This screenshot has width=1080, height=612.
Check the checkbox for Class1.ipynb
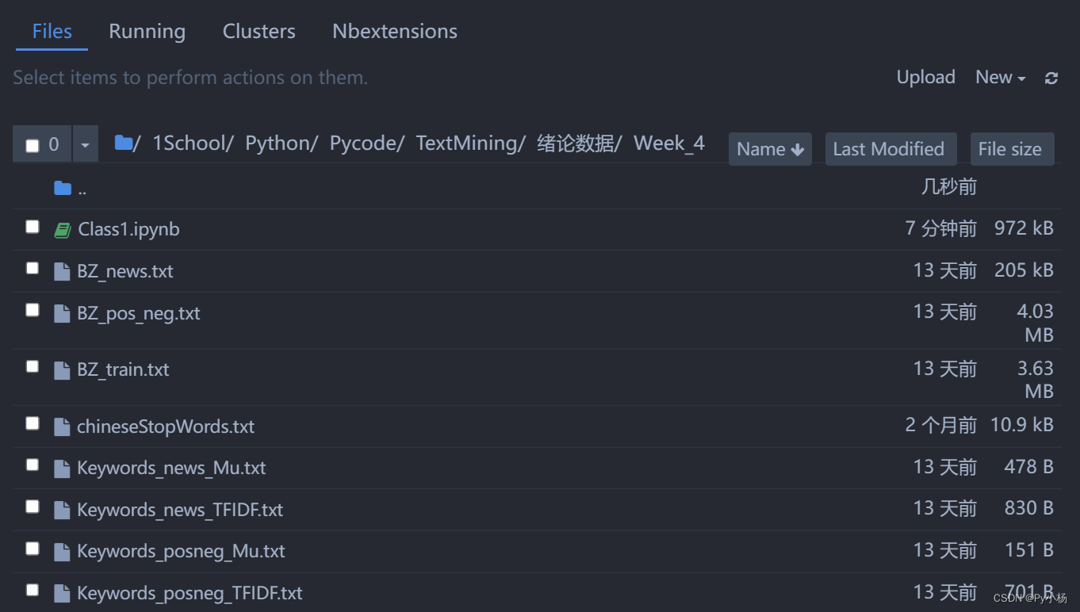32,226
